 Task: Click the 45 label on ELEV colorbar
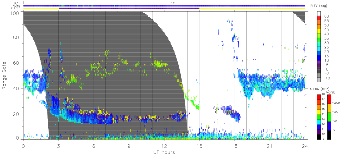327,30
